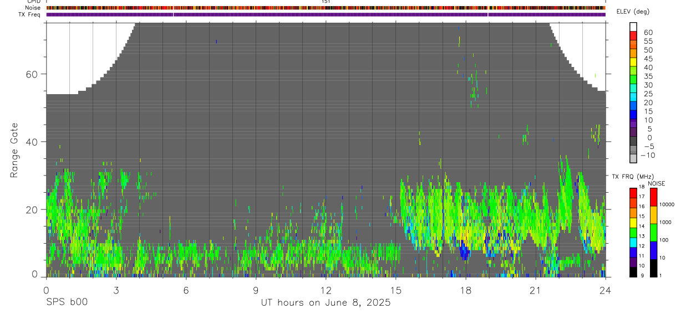Click the '10000' tick on NOISE colorbar

pos(667,204)
